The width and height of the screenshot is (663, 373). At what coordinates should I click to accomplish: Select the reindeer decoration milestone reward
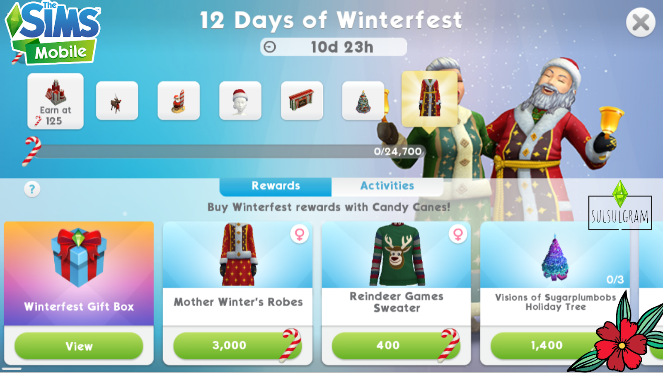point(117,101)
